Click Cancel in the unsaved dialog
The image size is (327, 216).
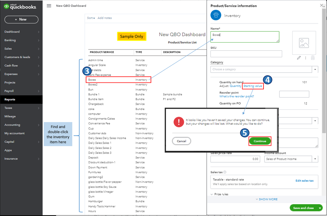(x=181, y=141)
